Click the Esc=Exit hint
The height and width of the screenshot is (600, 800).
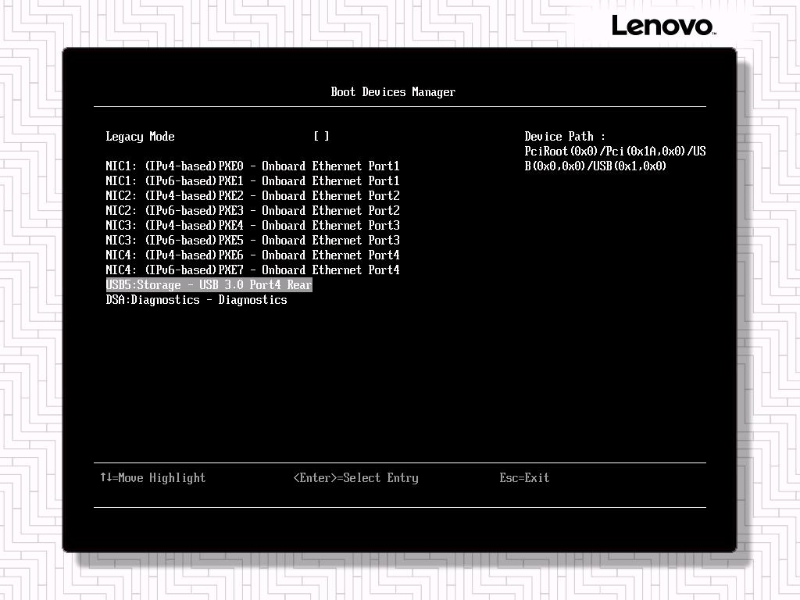coord(524,478)
